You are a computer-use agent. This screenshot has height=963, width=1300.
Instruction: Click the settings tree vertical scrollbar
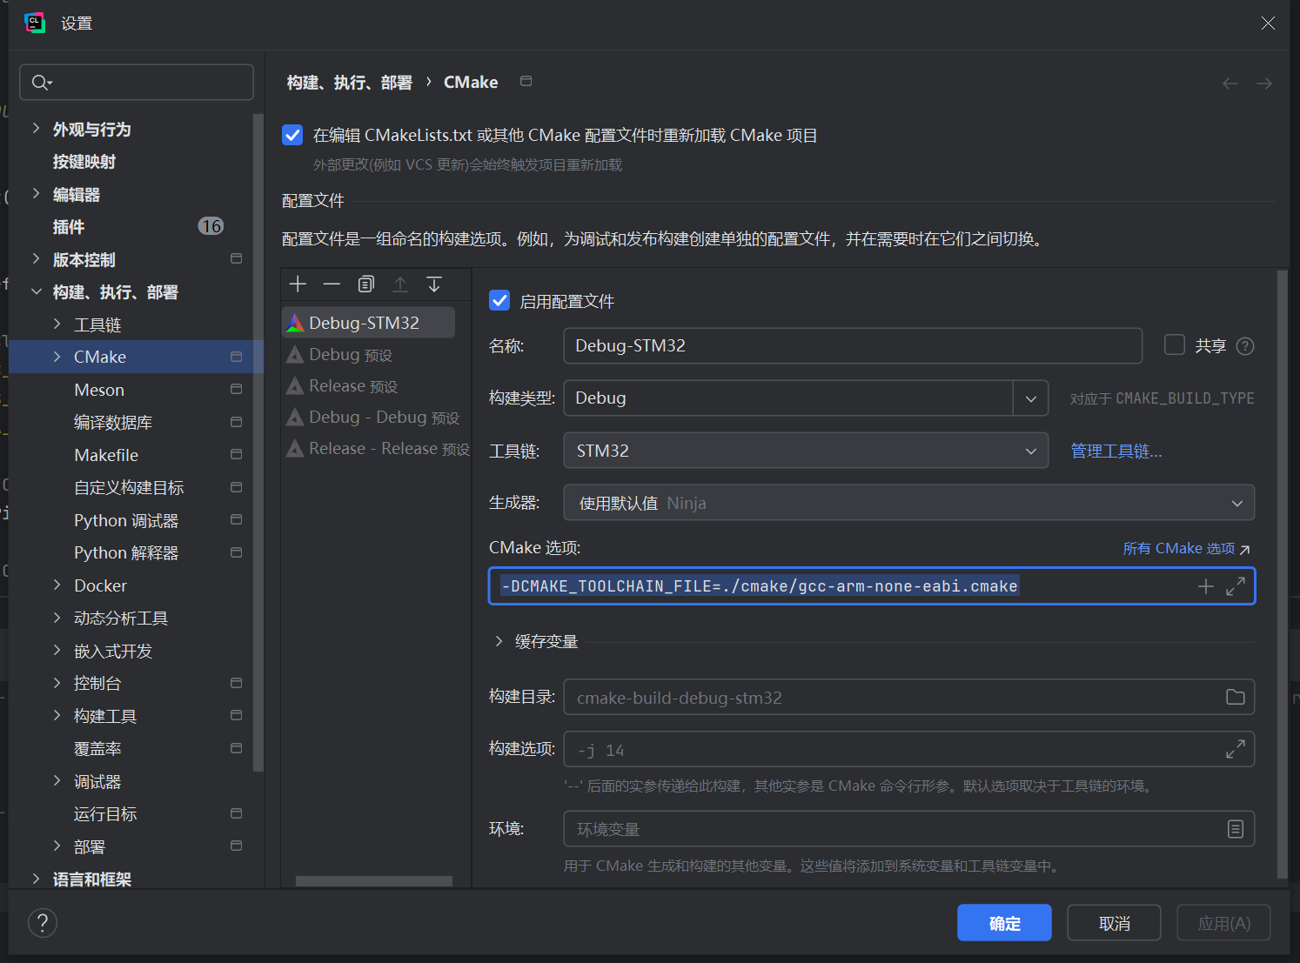258,442
